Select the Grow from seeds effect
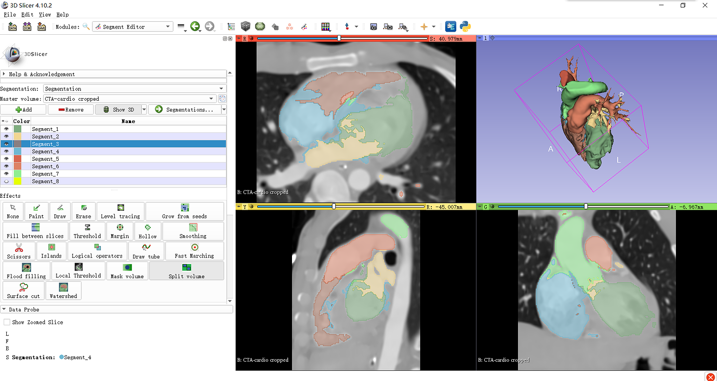Image resolution: width=717 pixels, height=381 pixels. tap(184, 211)
